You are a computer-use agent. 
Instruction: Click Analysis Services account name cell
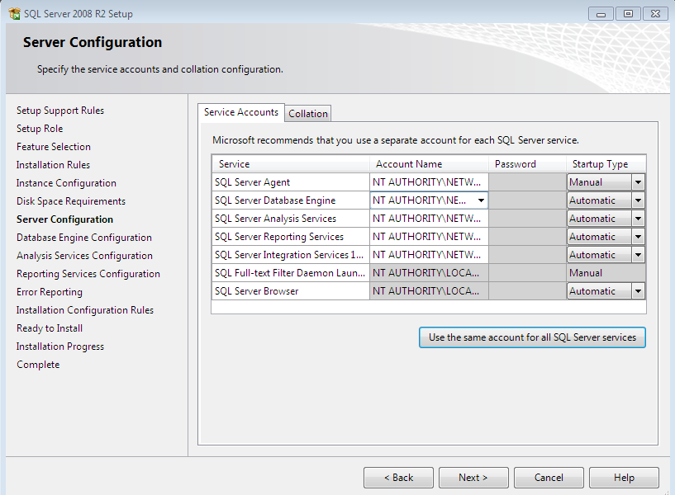(x=429, y=219)
